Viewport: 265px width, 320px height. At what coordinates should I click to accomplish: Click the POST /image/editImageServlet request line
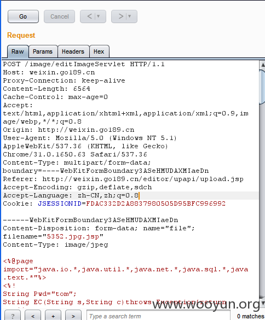coord(84,65)
